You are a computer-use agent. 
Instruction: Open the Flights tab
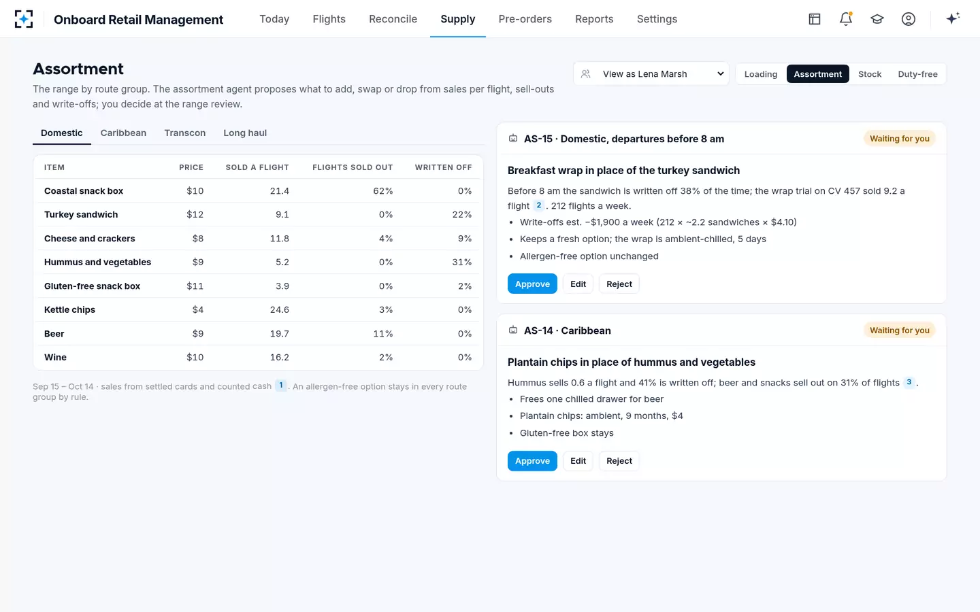tap(329, 19)
